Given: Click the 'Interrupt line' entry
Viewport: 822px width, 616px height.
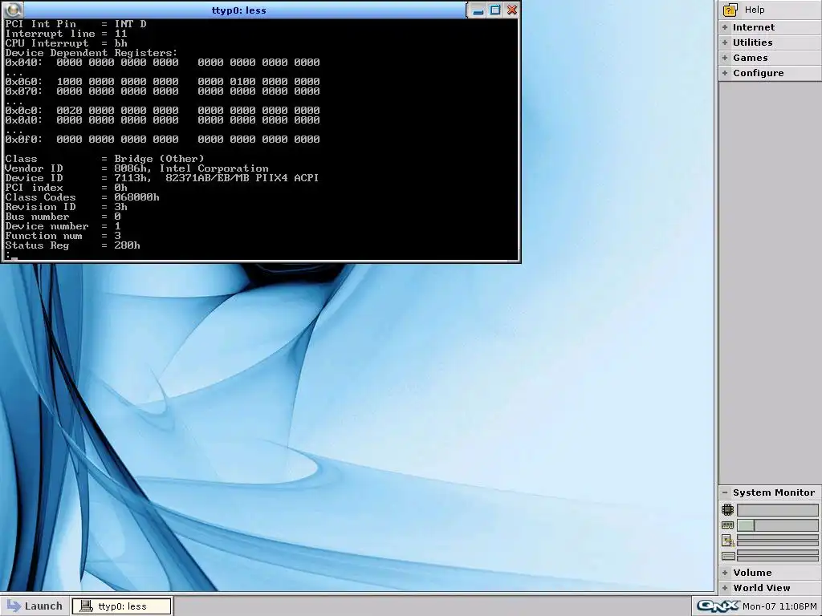Looking at the screenshot, I should 66,34.
